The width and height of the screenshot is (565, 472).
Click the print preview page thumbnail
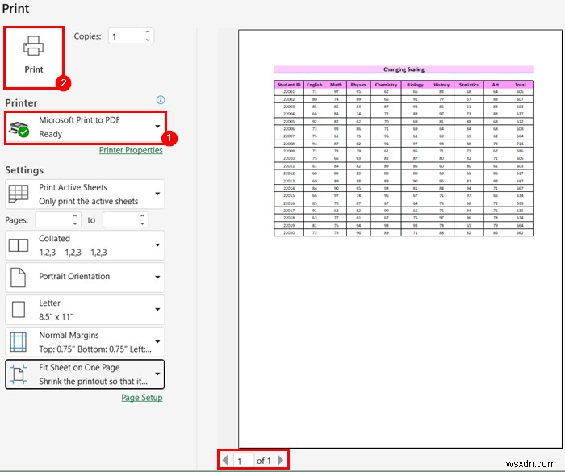coord(400,239)
